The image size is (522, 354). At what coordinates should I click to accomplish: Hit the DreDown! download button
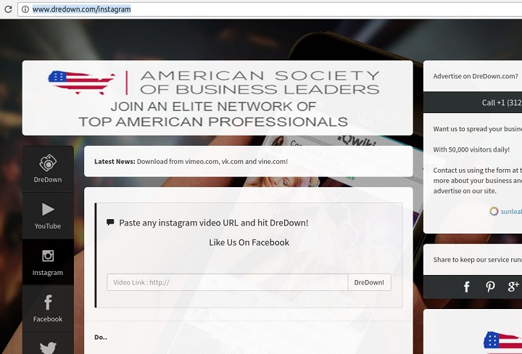pyautogui.click(x=369, y=282)
